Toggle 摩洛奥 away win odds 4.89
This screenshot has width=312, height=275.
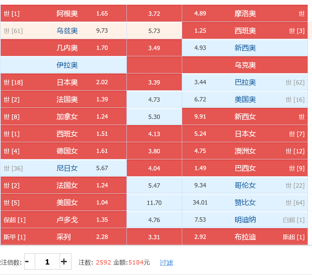pyautogui.click(x=245, y=13)
